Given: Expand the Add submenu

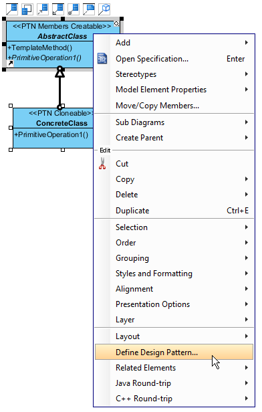Looking at the screenshot, I should click(174, 43).
